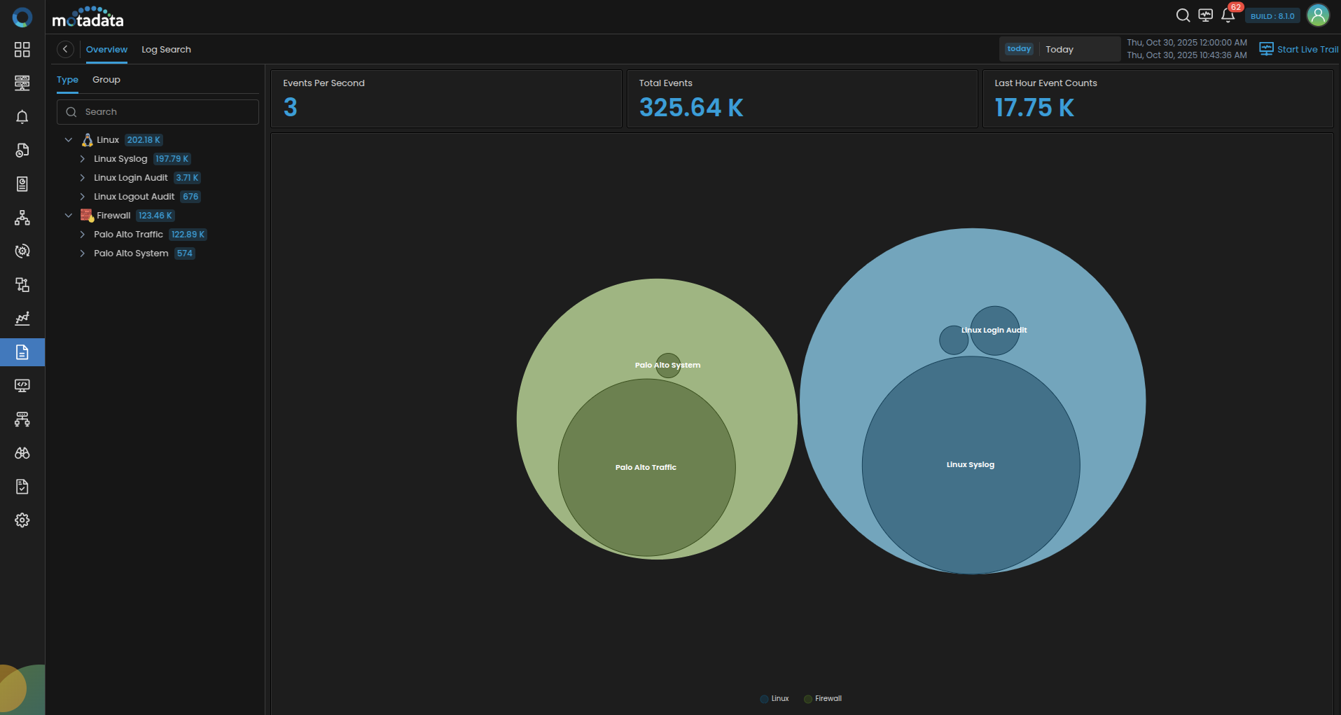Open the dashboard grid icon in sidebar
1341x715 pixels.
[22, 50]
